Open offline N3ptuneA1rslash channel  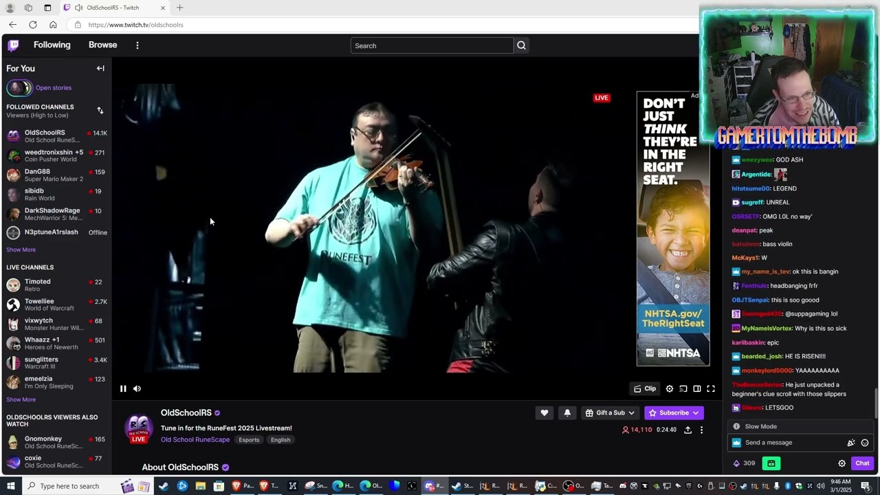[x=56, y=232]
